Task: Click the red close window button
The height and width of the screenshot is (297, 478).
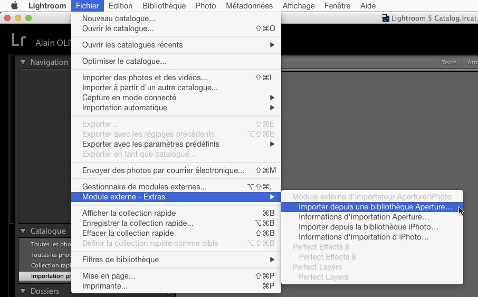Action: click(x=7, y=18)
